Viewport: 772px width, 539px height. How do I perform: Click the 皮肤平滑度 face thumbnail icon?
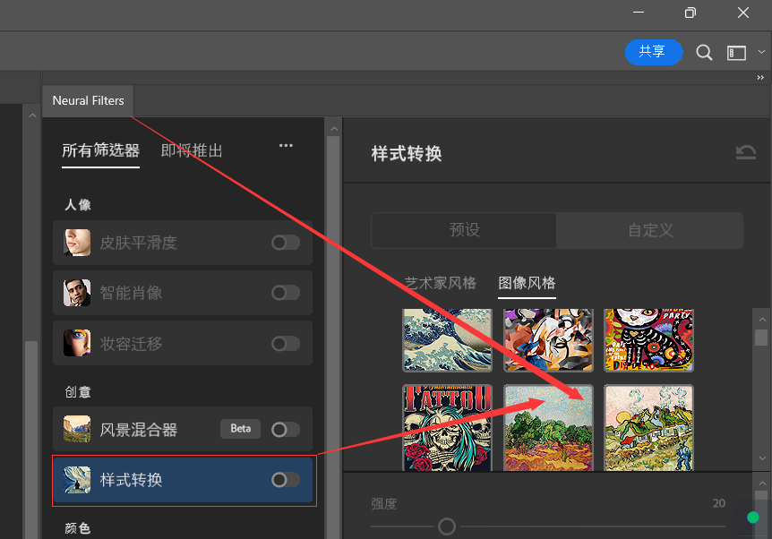(x=77, y=242)
